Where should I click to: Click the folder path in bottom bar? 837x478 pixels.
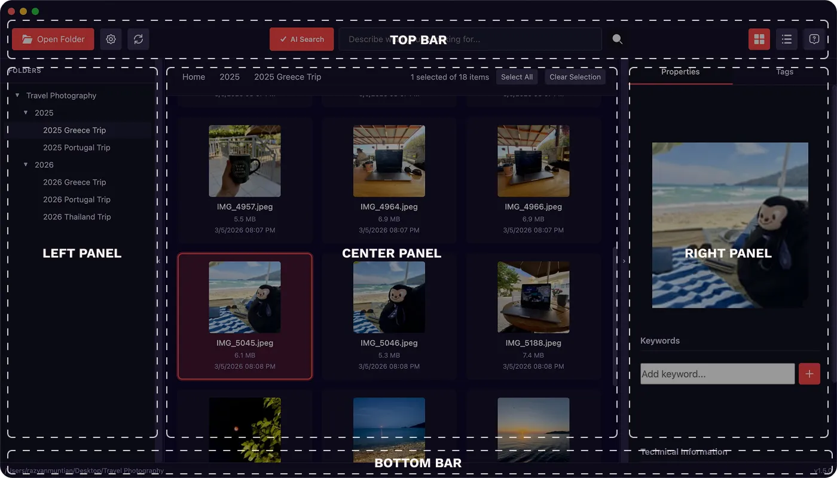[85, 471]
